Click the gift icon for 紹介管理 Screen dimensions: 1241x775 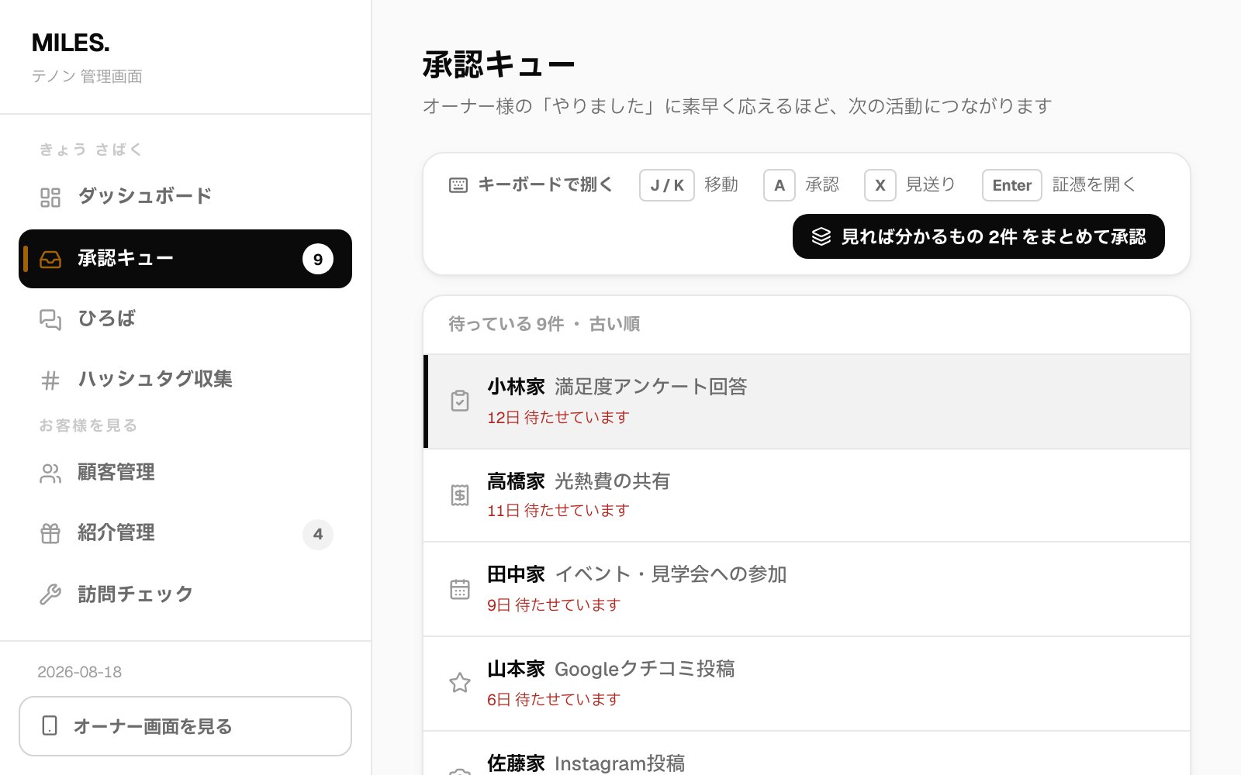pyautogui.click(x=50, y=534)
